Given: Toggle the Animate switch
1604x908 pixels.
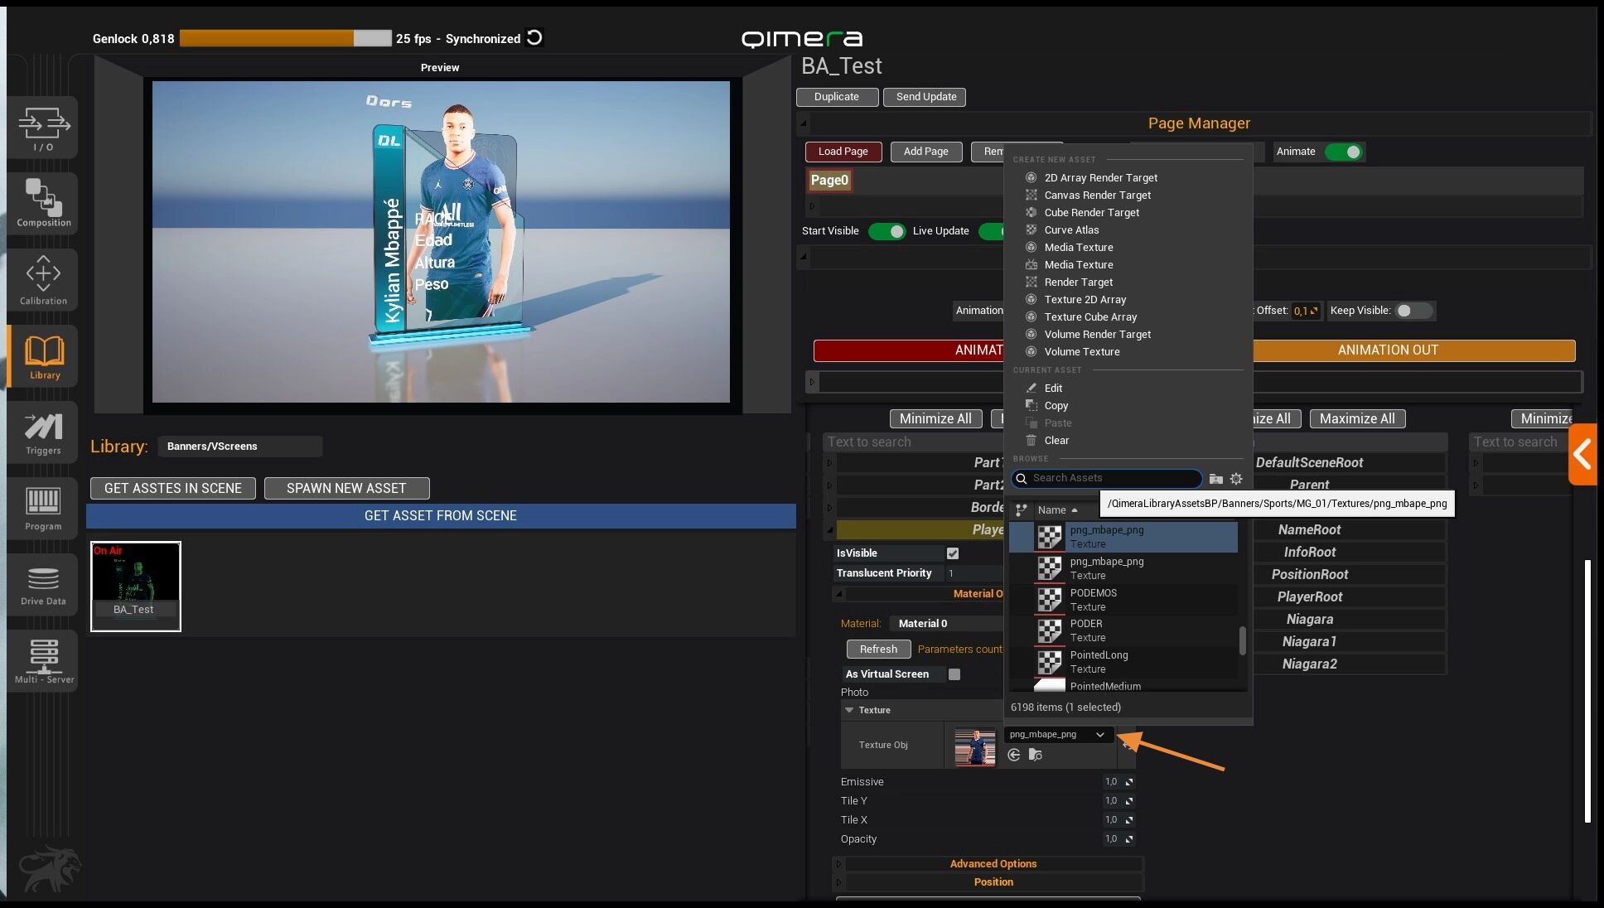Looking at the screenshot, I should (x=1343, y=152).
